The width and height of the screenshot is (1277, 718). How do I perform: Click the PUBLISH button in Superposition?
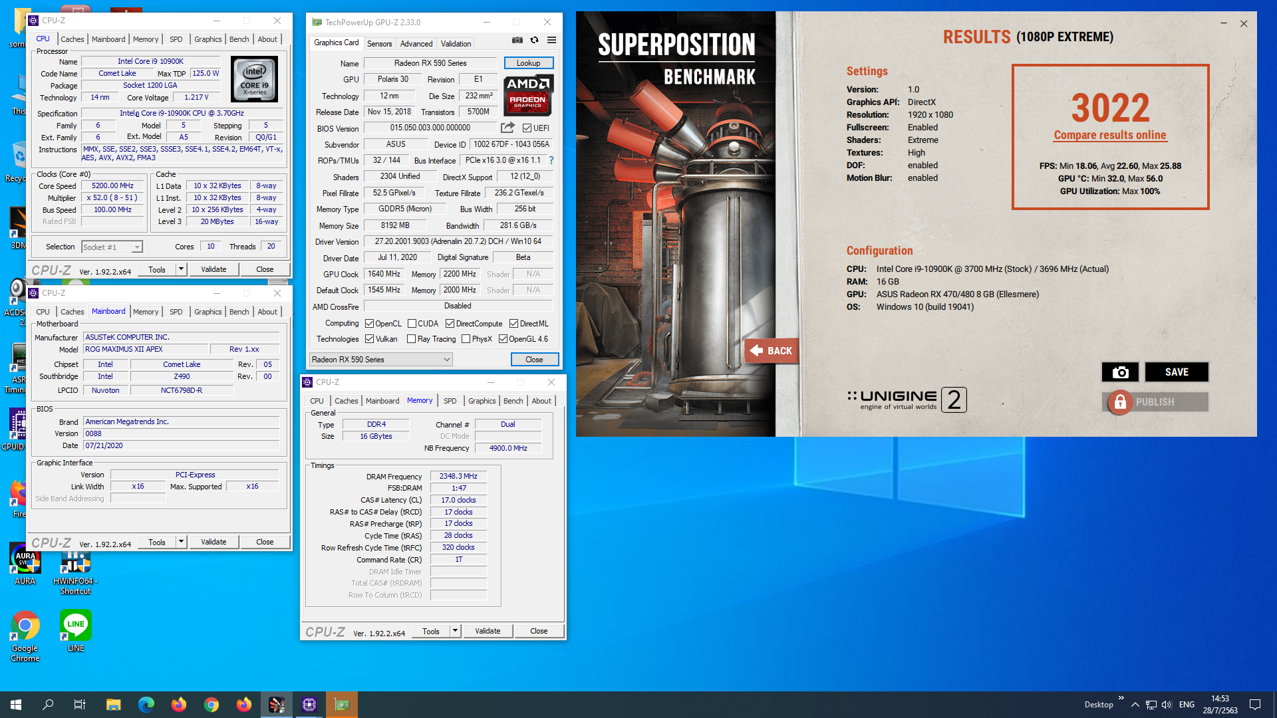point(1155,402)
